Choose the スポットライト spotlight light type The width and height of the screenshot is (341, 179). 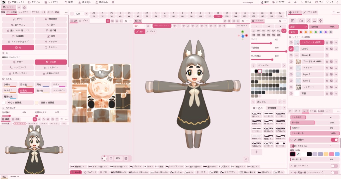point(18,73)
